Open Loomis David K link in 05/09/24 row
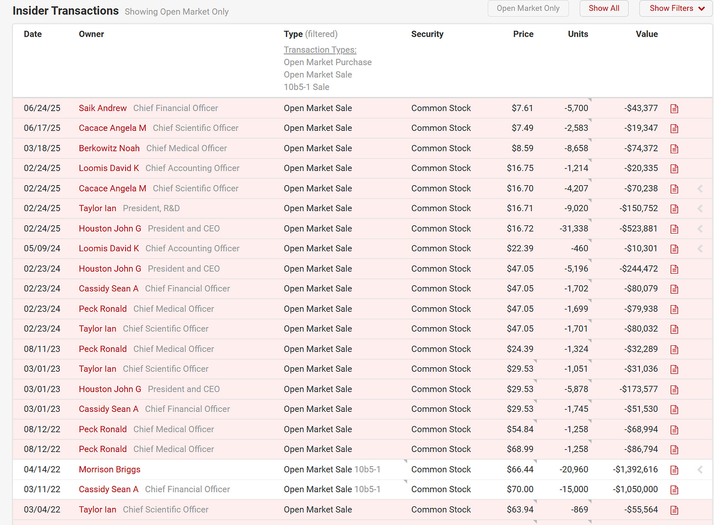 109,249
